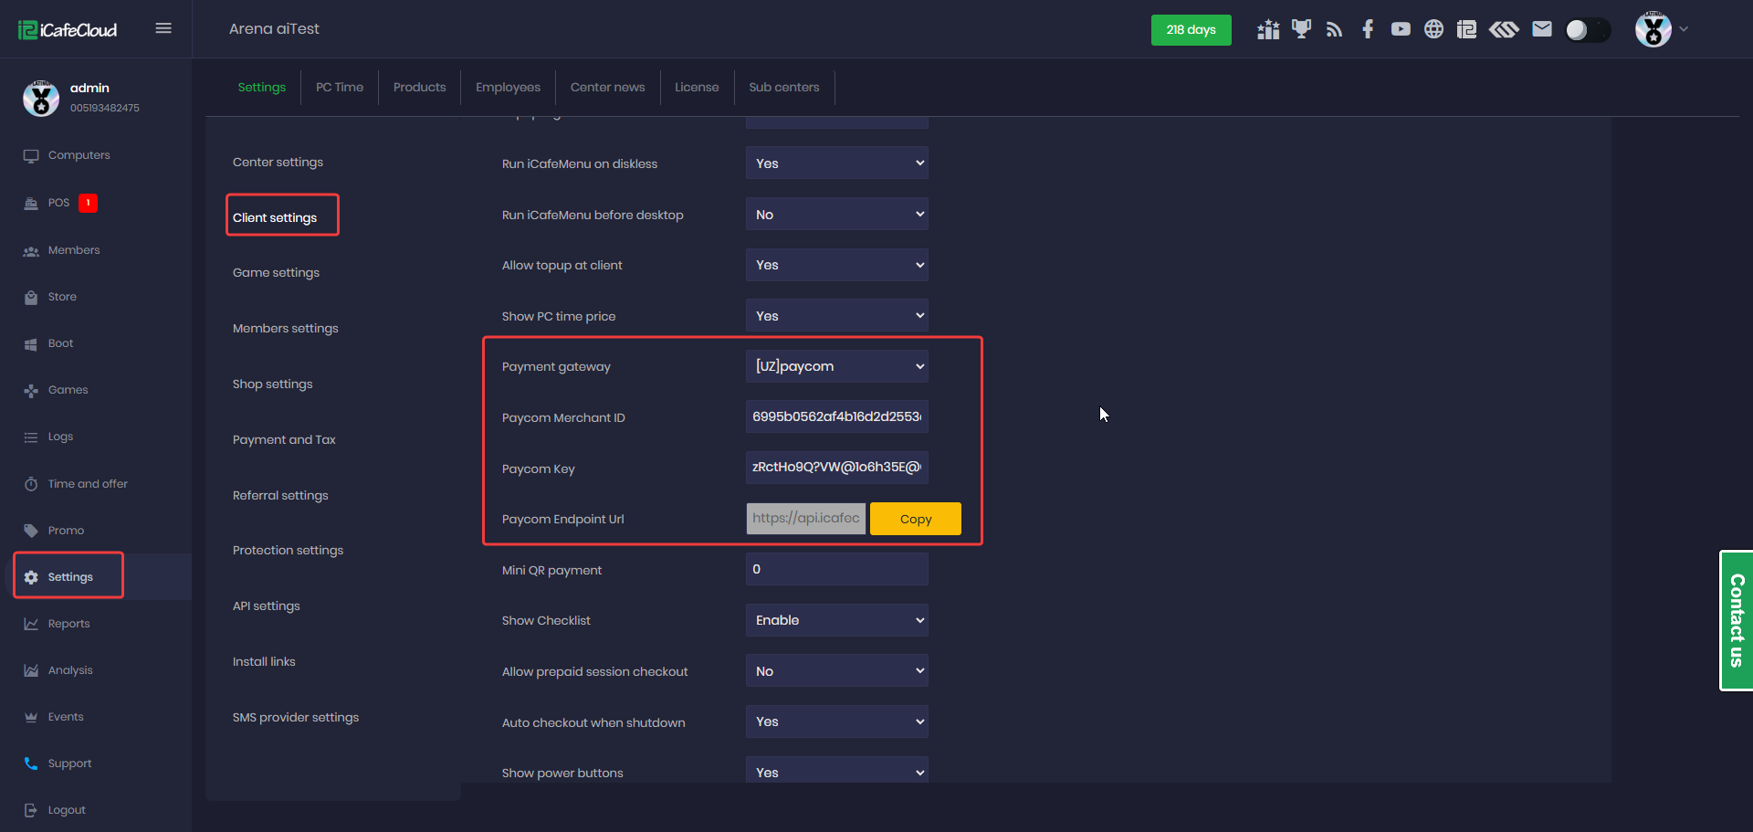Click the trophy icon in top bar
The height and width of the screenshot is (832, 1753).
click(1301, 29)
